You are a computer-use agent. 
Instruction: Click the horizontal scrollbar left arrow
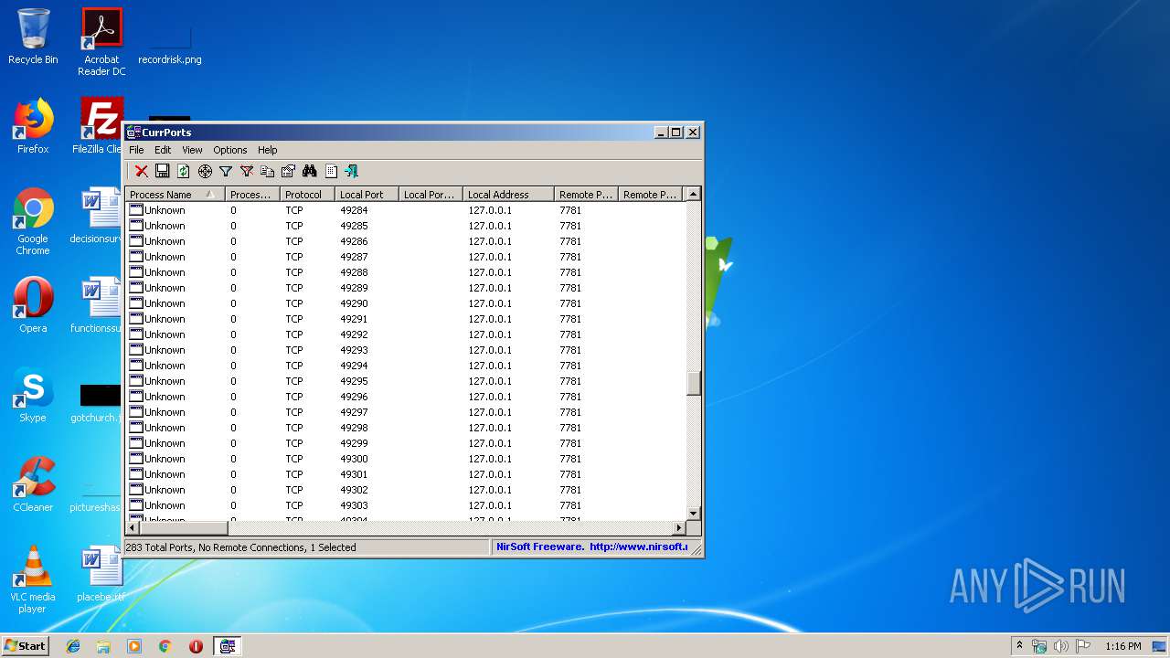click(x=133, y=528)
